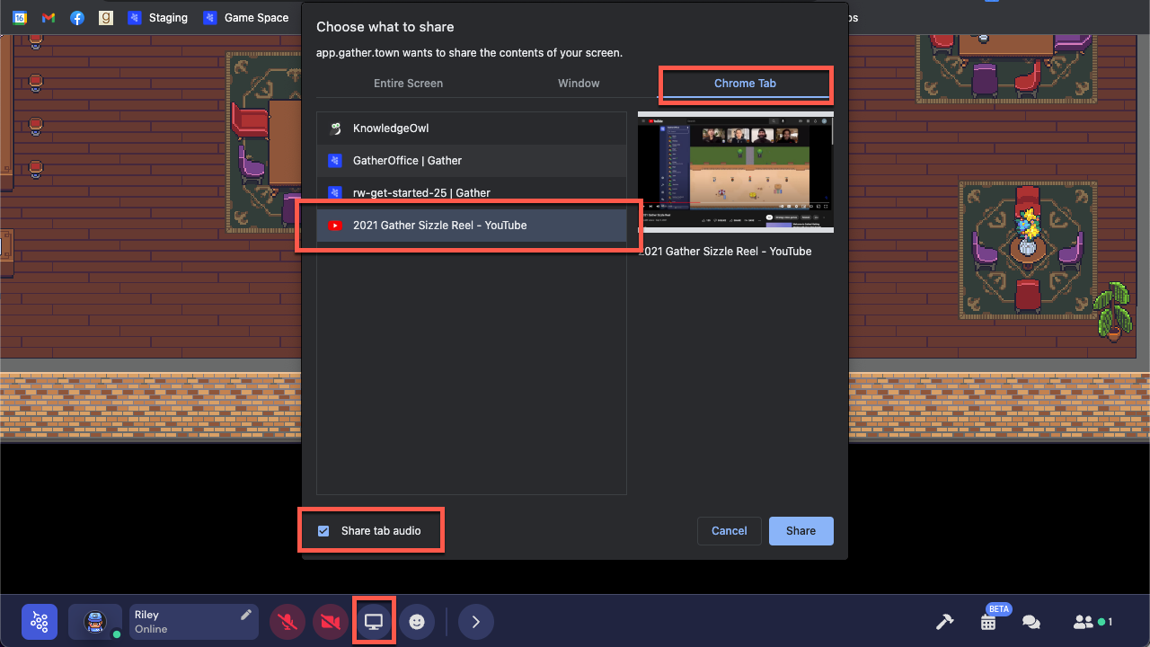
Task: Open the Facebook bookmark icon
Action: 77,17
